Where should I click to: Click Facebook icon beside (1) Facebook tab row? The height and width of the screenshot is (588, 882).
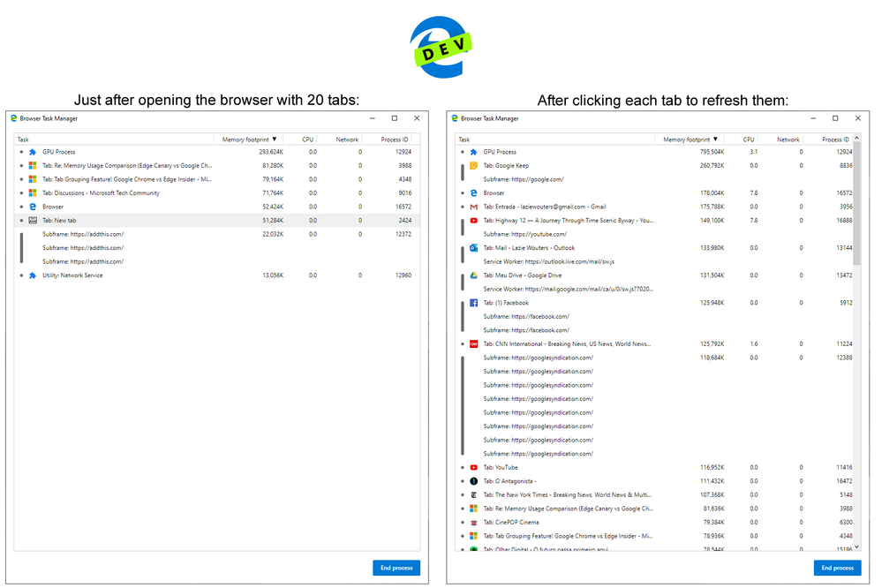[473, 303]
